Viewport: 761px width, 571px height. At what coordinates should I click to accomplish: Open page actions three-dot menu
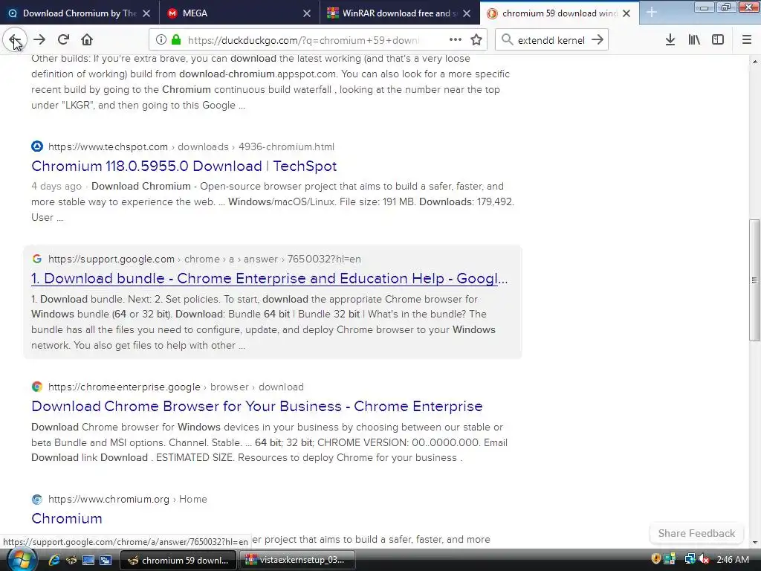pyautogui.click(x=456, y=40)
